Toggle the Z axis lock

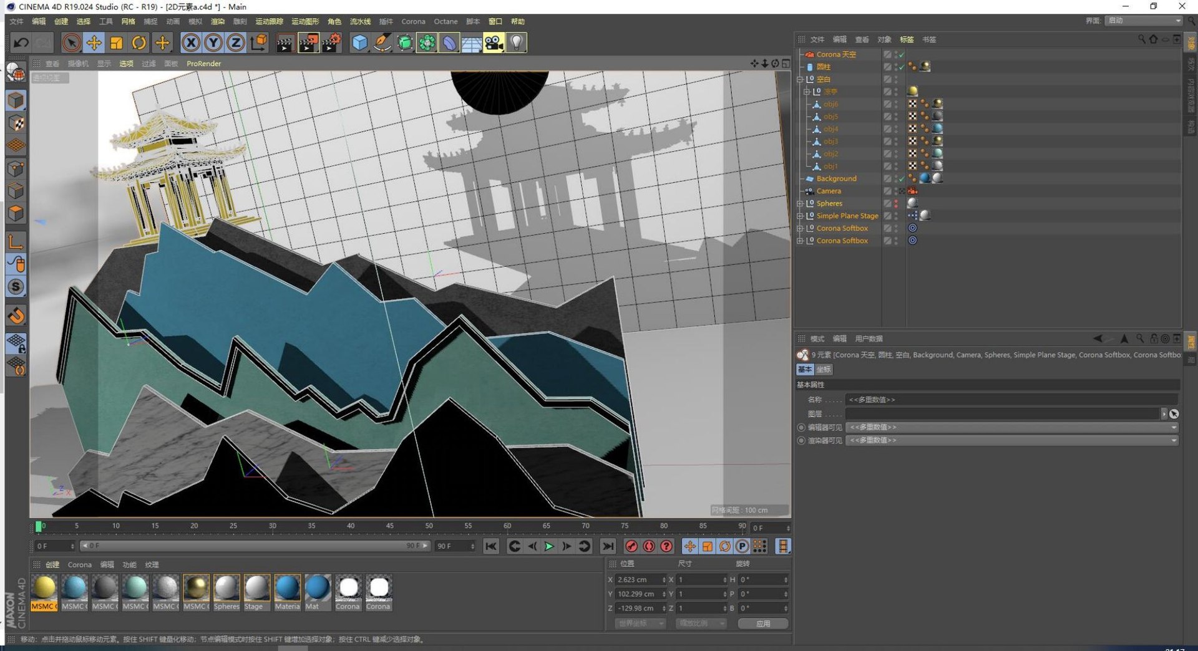235,42
